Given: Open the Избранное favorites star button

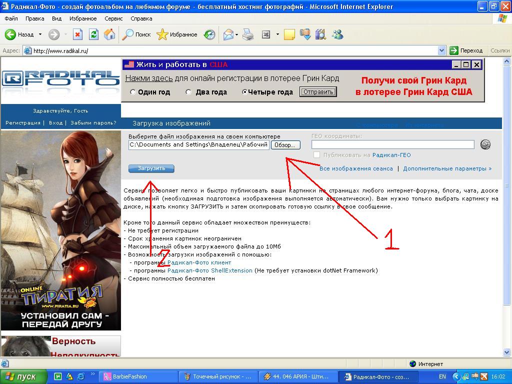Looking at the screenshot, I should coord(177,34).
